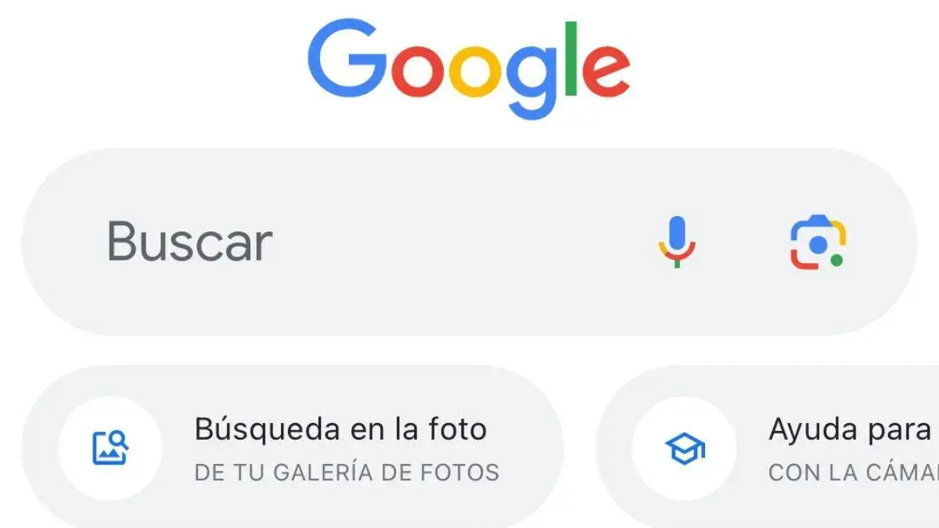Screen dimensions: 939x528
Task: Tap the image search gallery icon
Action: pos(110,448)
